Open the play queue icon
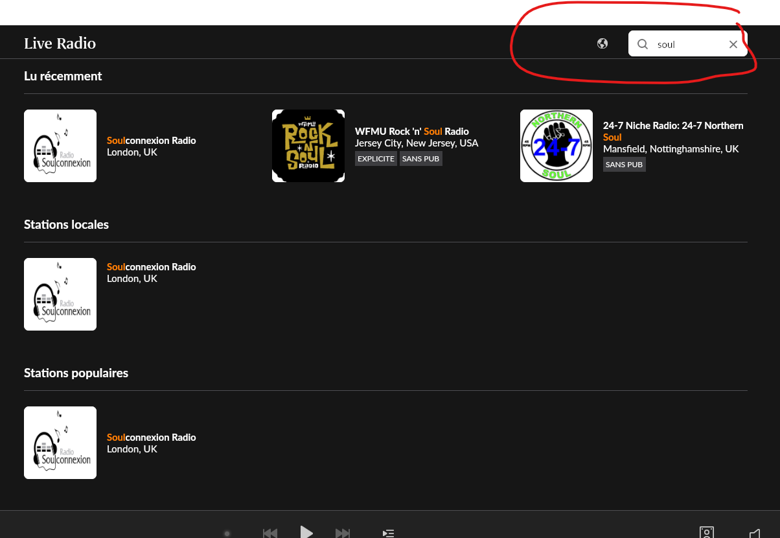Viewport: 780px width, 538px height. click(x=388, y=533)
